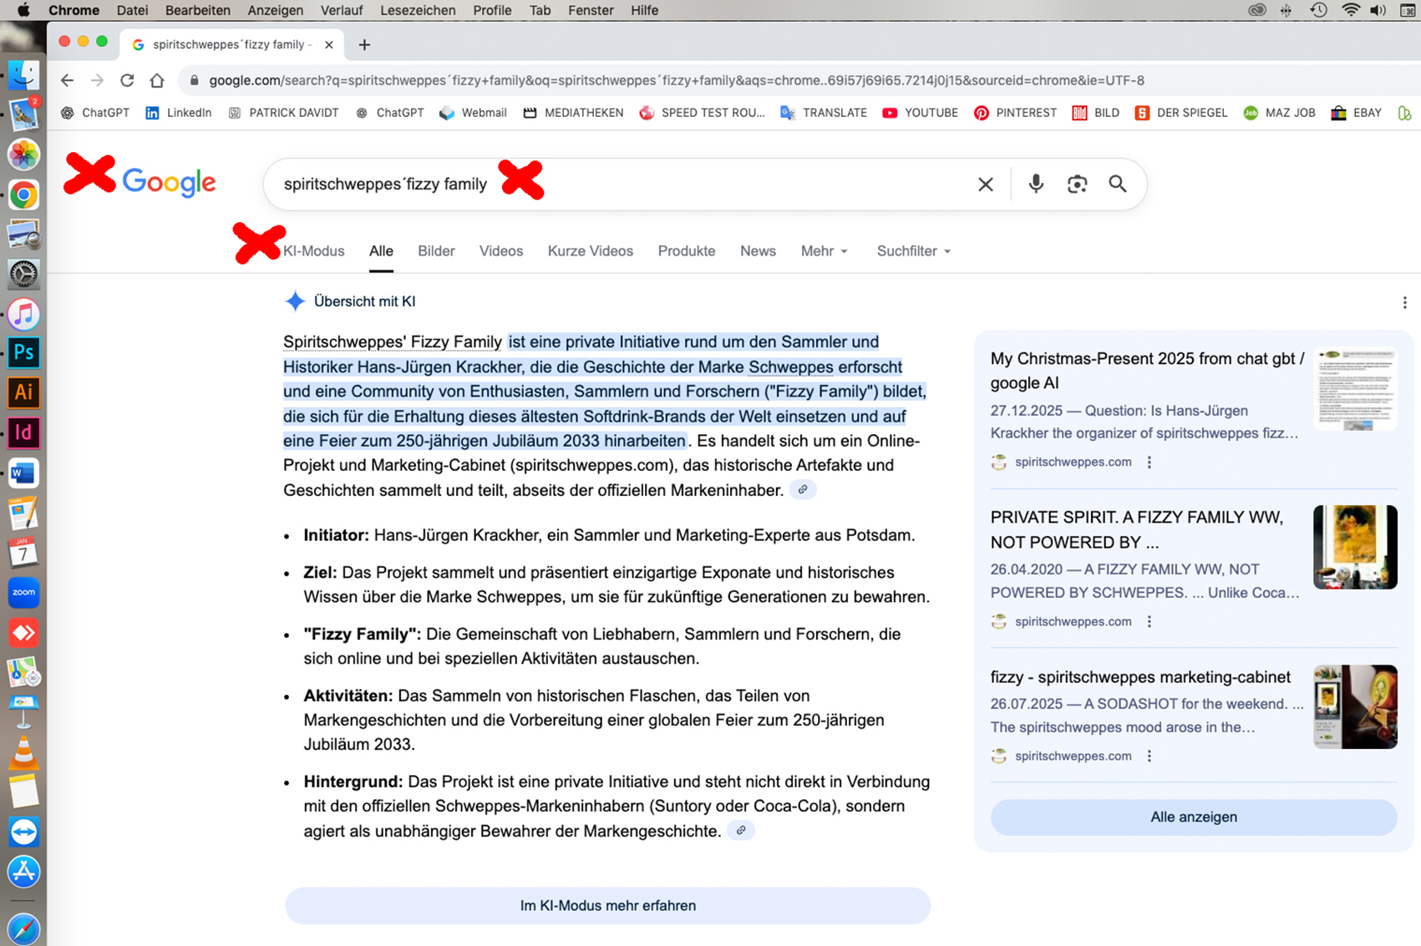Launch Zoom from the dock
Image resolution: width=1421 pixels, height=946 pixels.
coord(23,592)
